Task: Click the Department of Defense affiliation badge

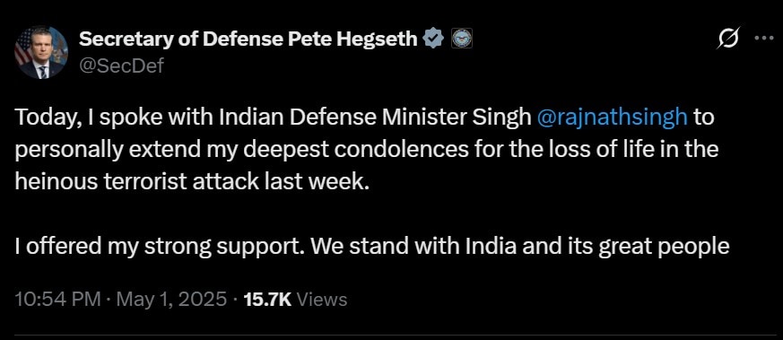Action: click(461, 39)
